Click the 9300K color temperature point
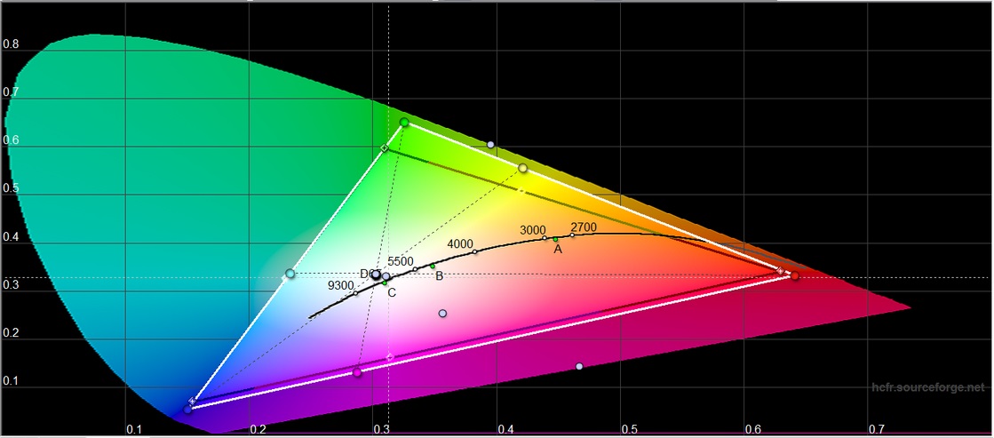Viewport: 994px width, 438px height. click(x=355, y=293)
